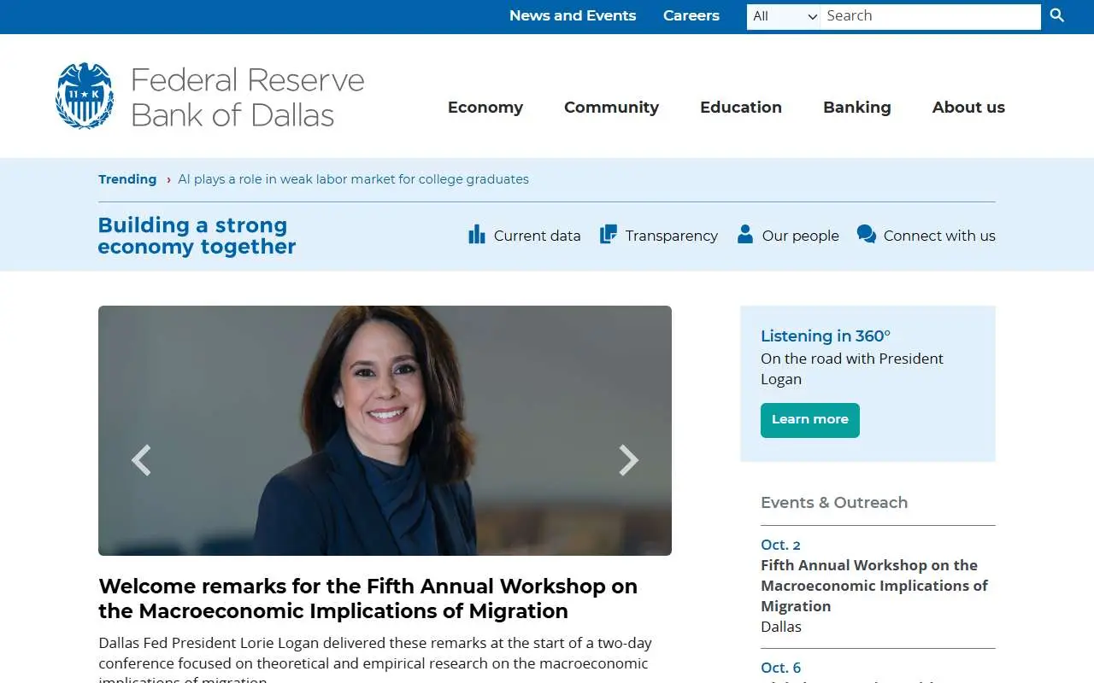Click the Federal Reserve Bank of Dallas seal logo

tap(85, 96)
